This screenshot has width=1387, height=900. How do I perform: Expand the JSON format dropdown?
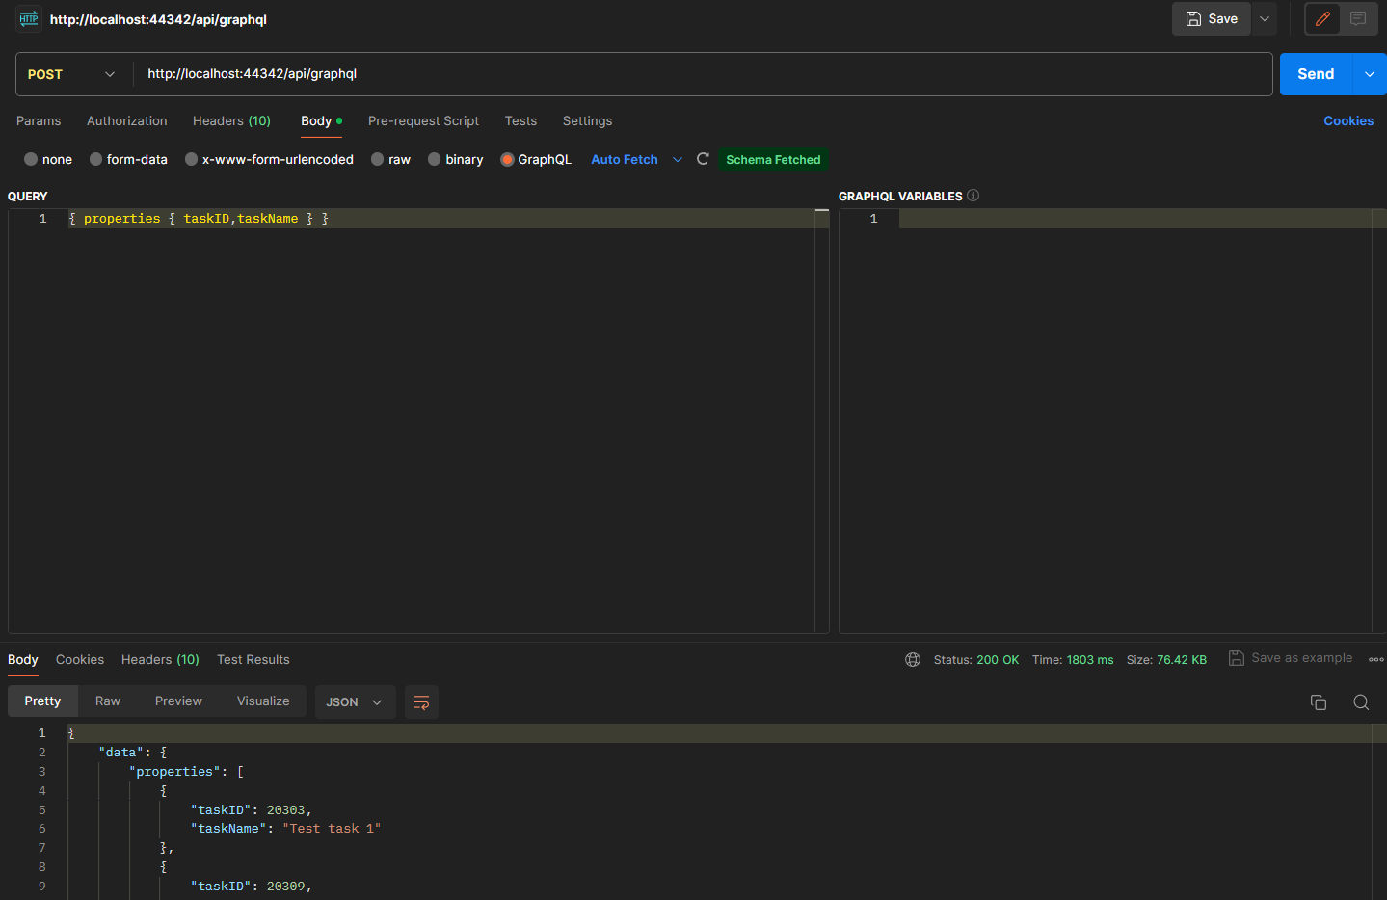[354, 702]
